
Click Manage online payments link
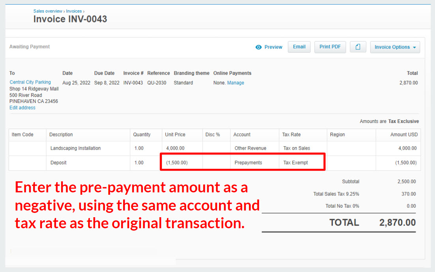point(236,83)
